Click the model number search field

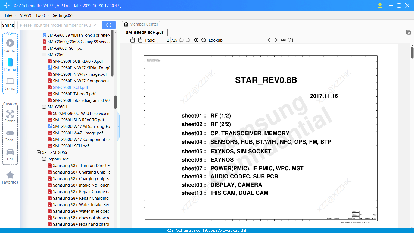(56, 25)
